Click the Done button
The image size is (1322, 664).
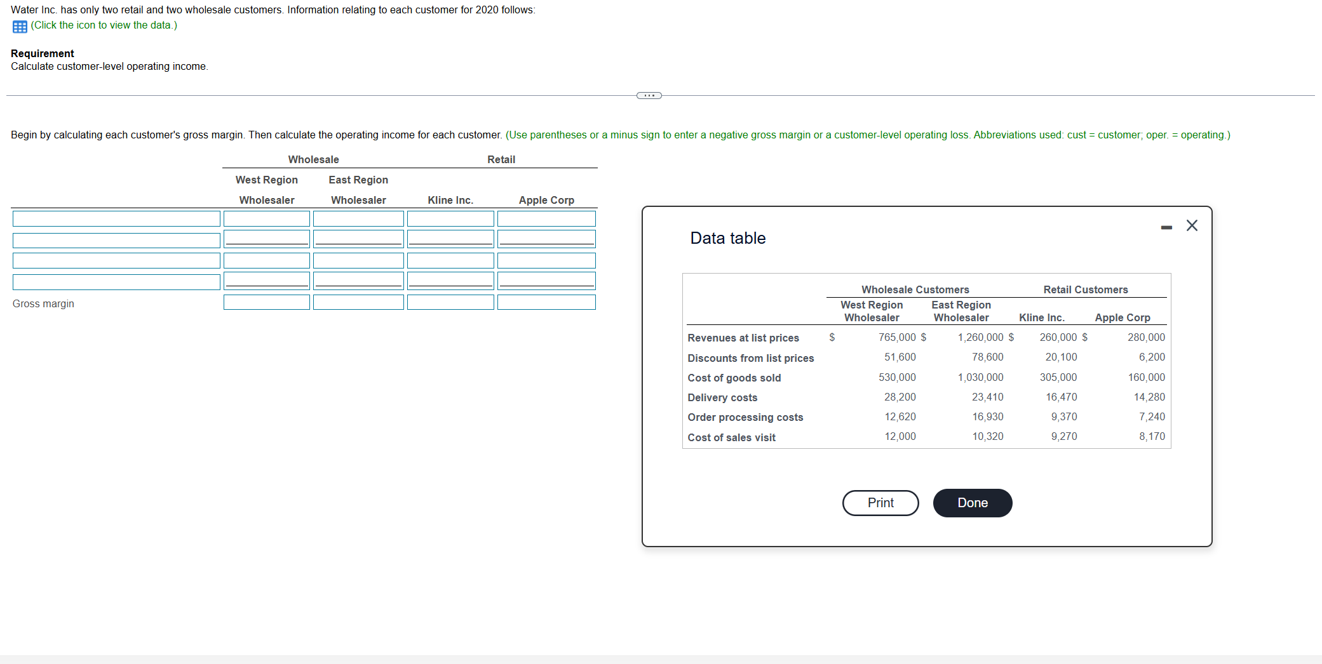[x=971, y=502]
